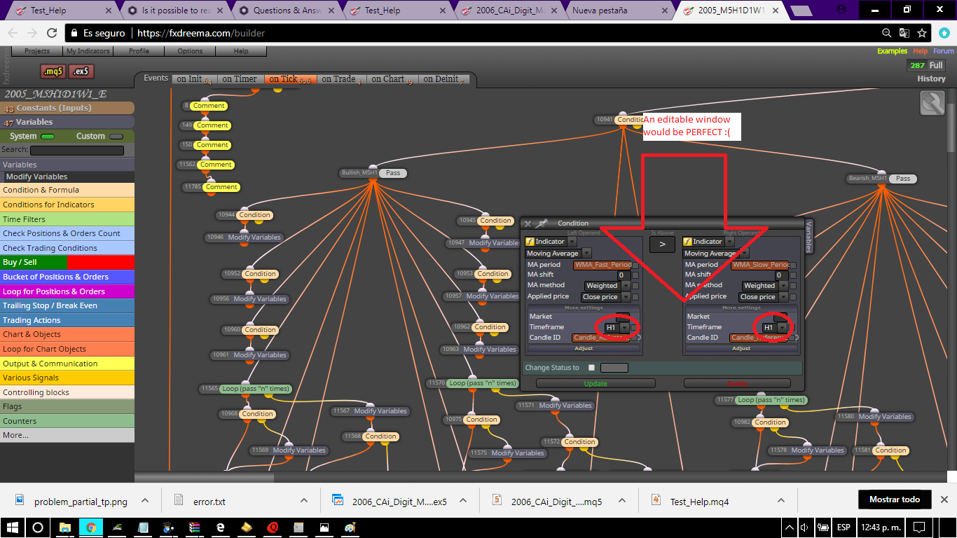The image size is (957, 538).
Task: Export project with the .ex5 icon
Action: [81, 71]
